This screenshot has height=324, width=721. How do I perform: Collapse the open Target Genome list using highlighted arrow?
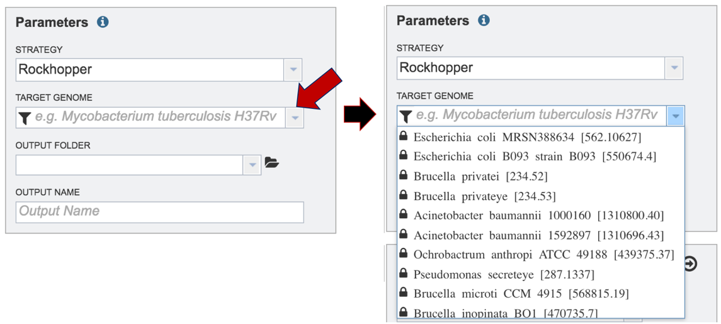(x=675, y=116)
